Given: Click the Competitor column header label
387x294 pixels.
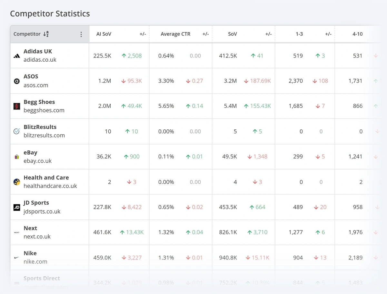Looking at the screenshot, I should point(27,34).
